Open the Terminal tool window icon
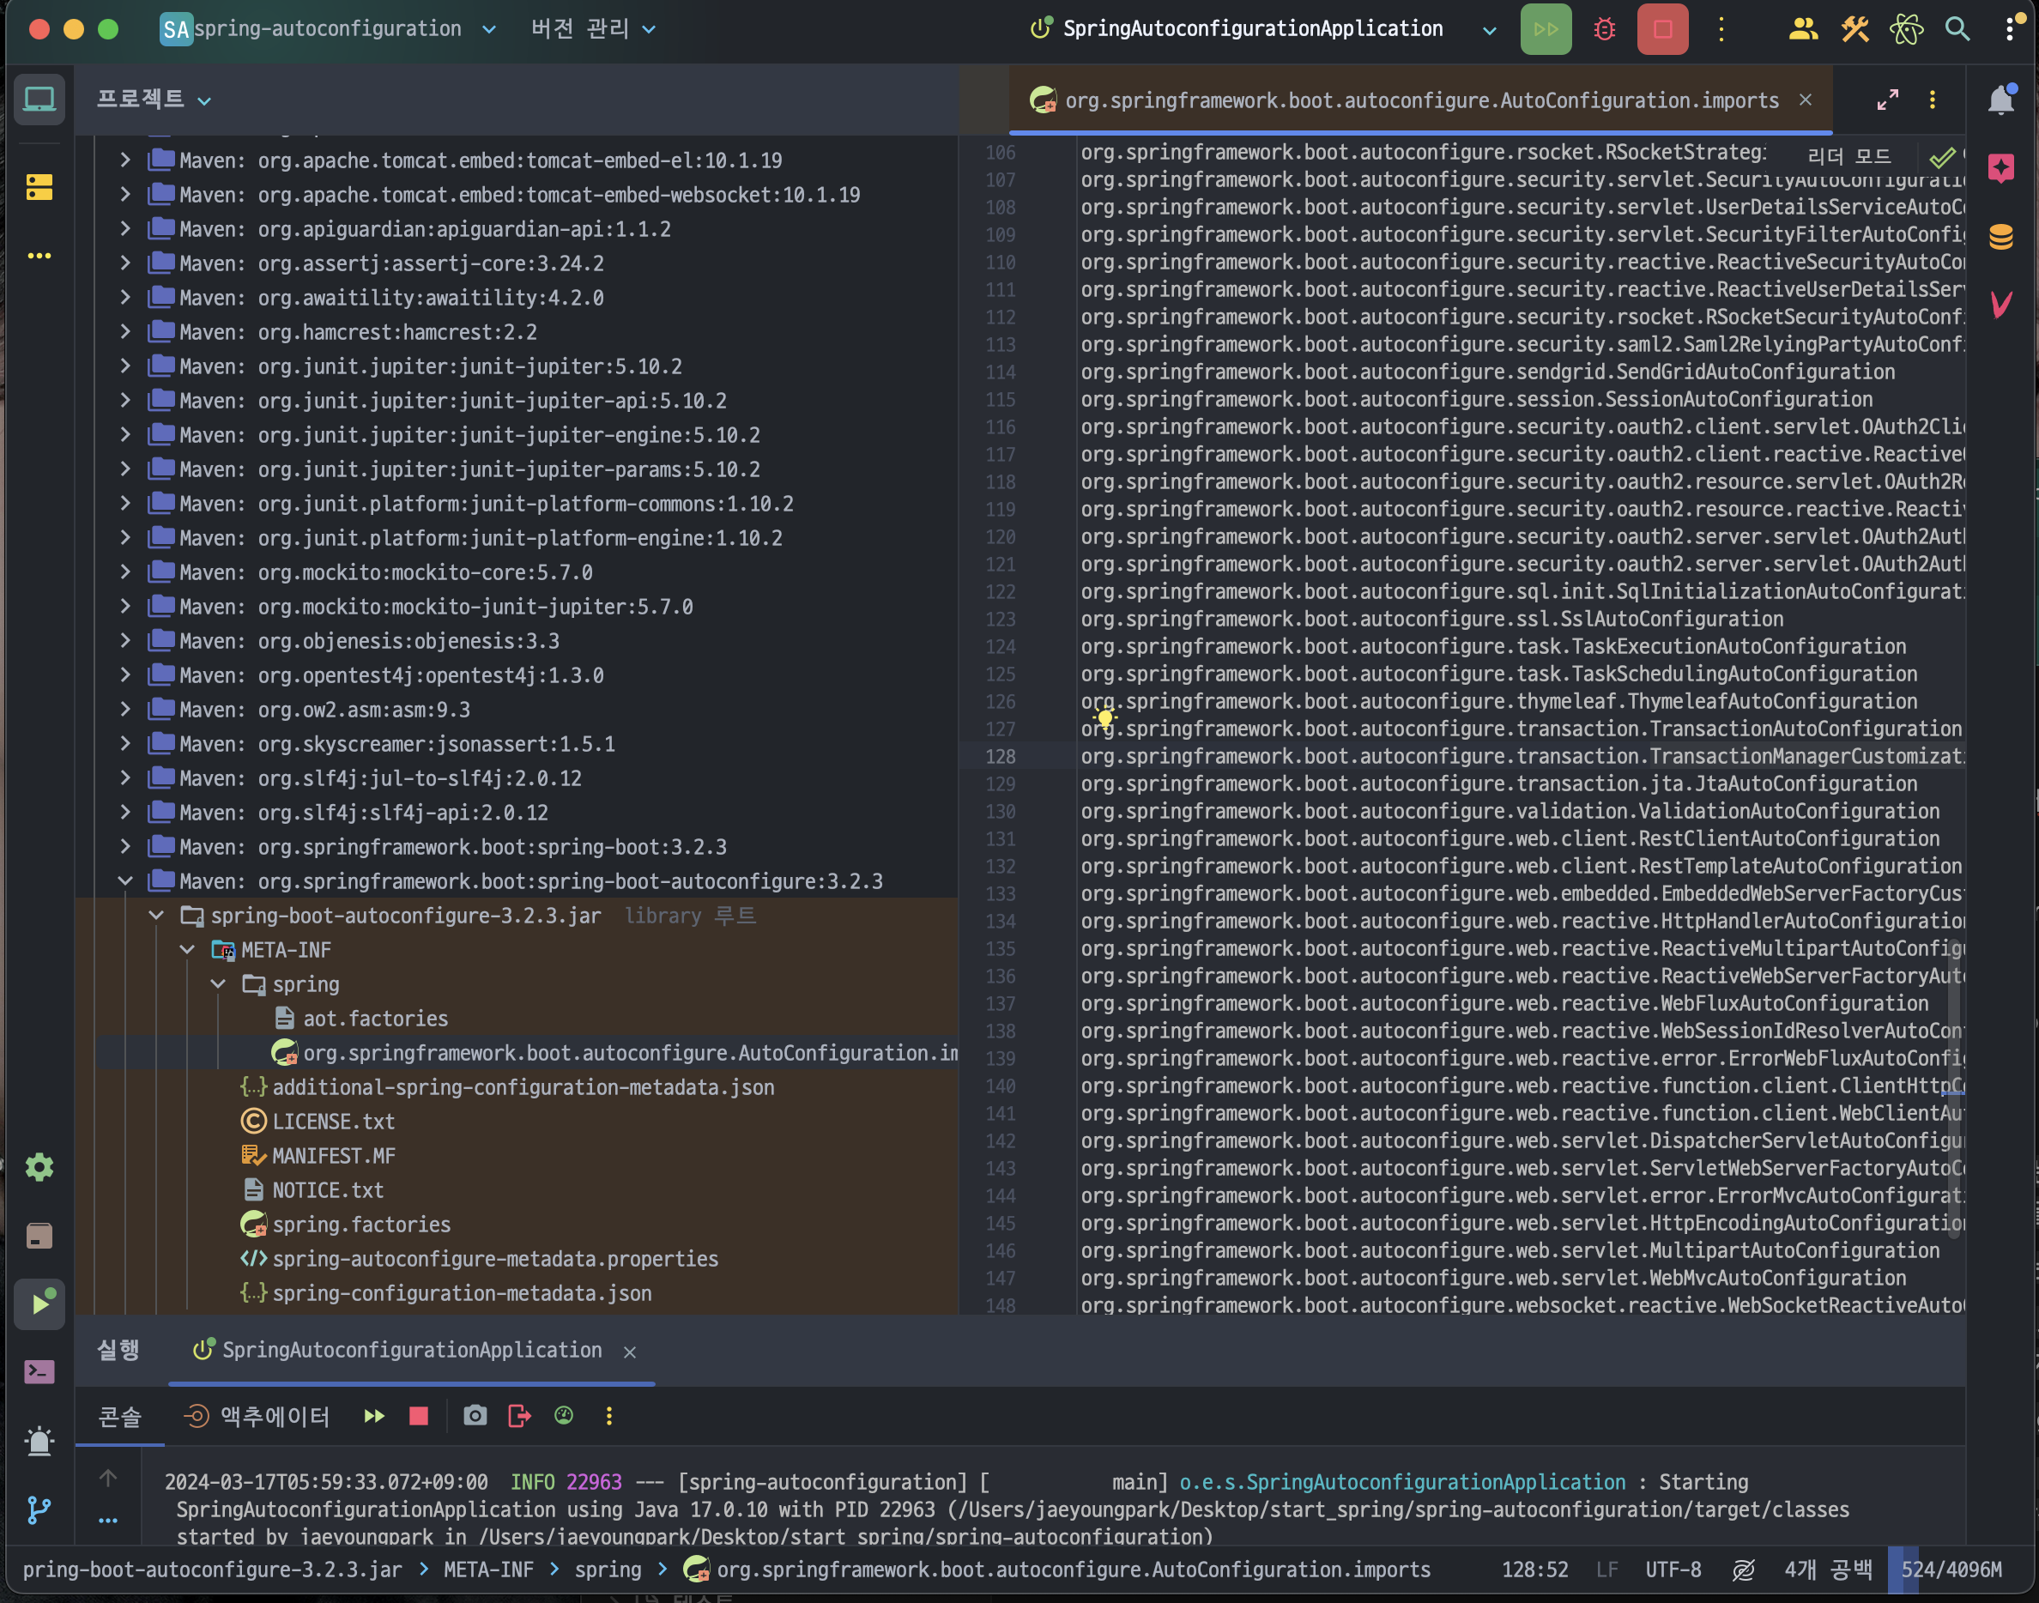Screen dimensions: 2039x1603 (x=39, y=1372)
